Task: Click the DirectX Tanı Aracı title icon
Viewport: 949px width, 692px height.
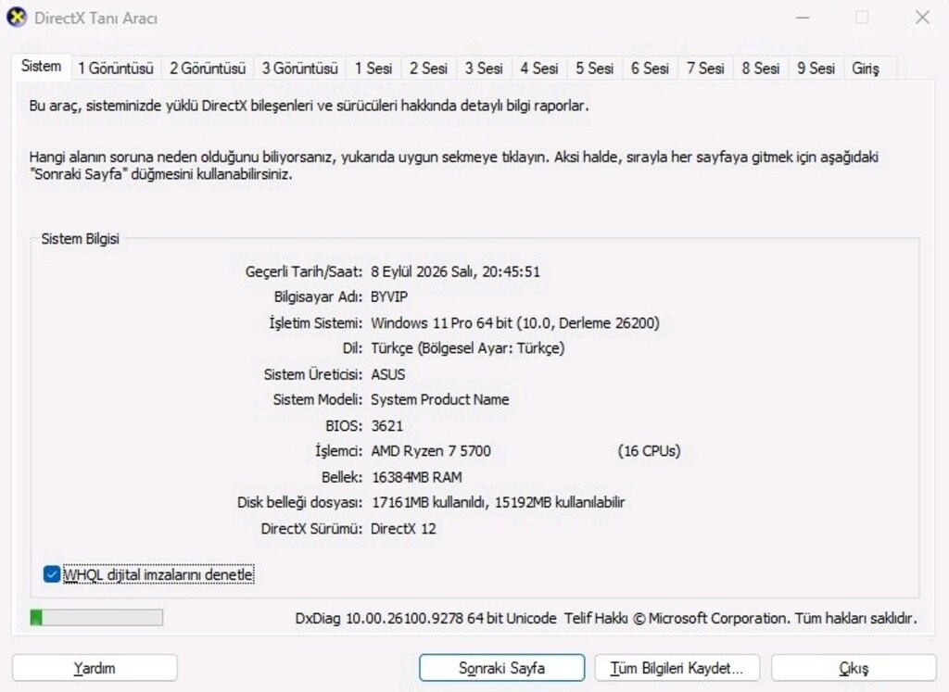Action: tap(17, 18)
